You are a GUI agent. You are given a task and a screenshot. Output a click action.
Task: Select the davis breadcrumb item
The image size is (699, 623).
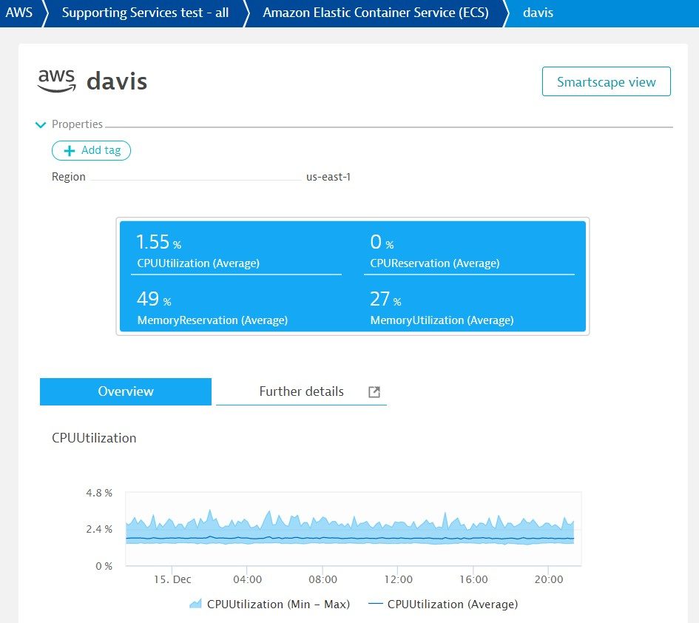(x=538, y=13)
